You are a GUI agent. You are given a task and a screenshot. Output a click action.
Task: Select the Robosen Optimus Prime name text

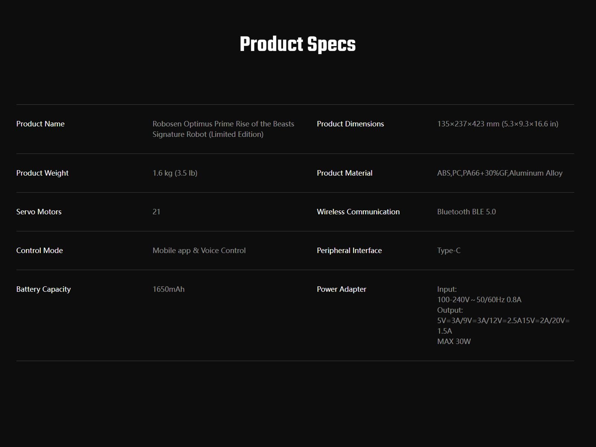click(x=223, y=129)
